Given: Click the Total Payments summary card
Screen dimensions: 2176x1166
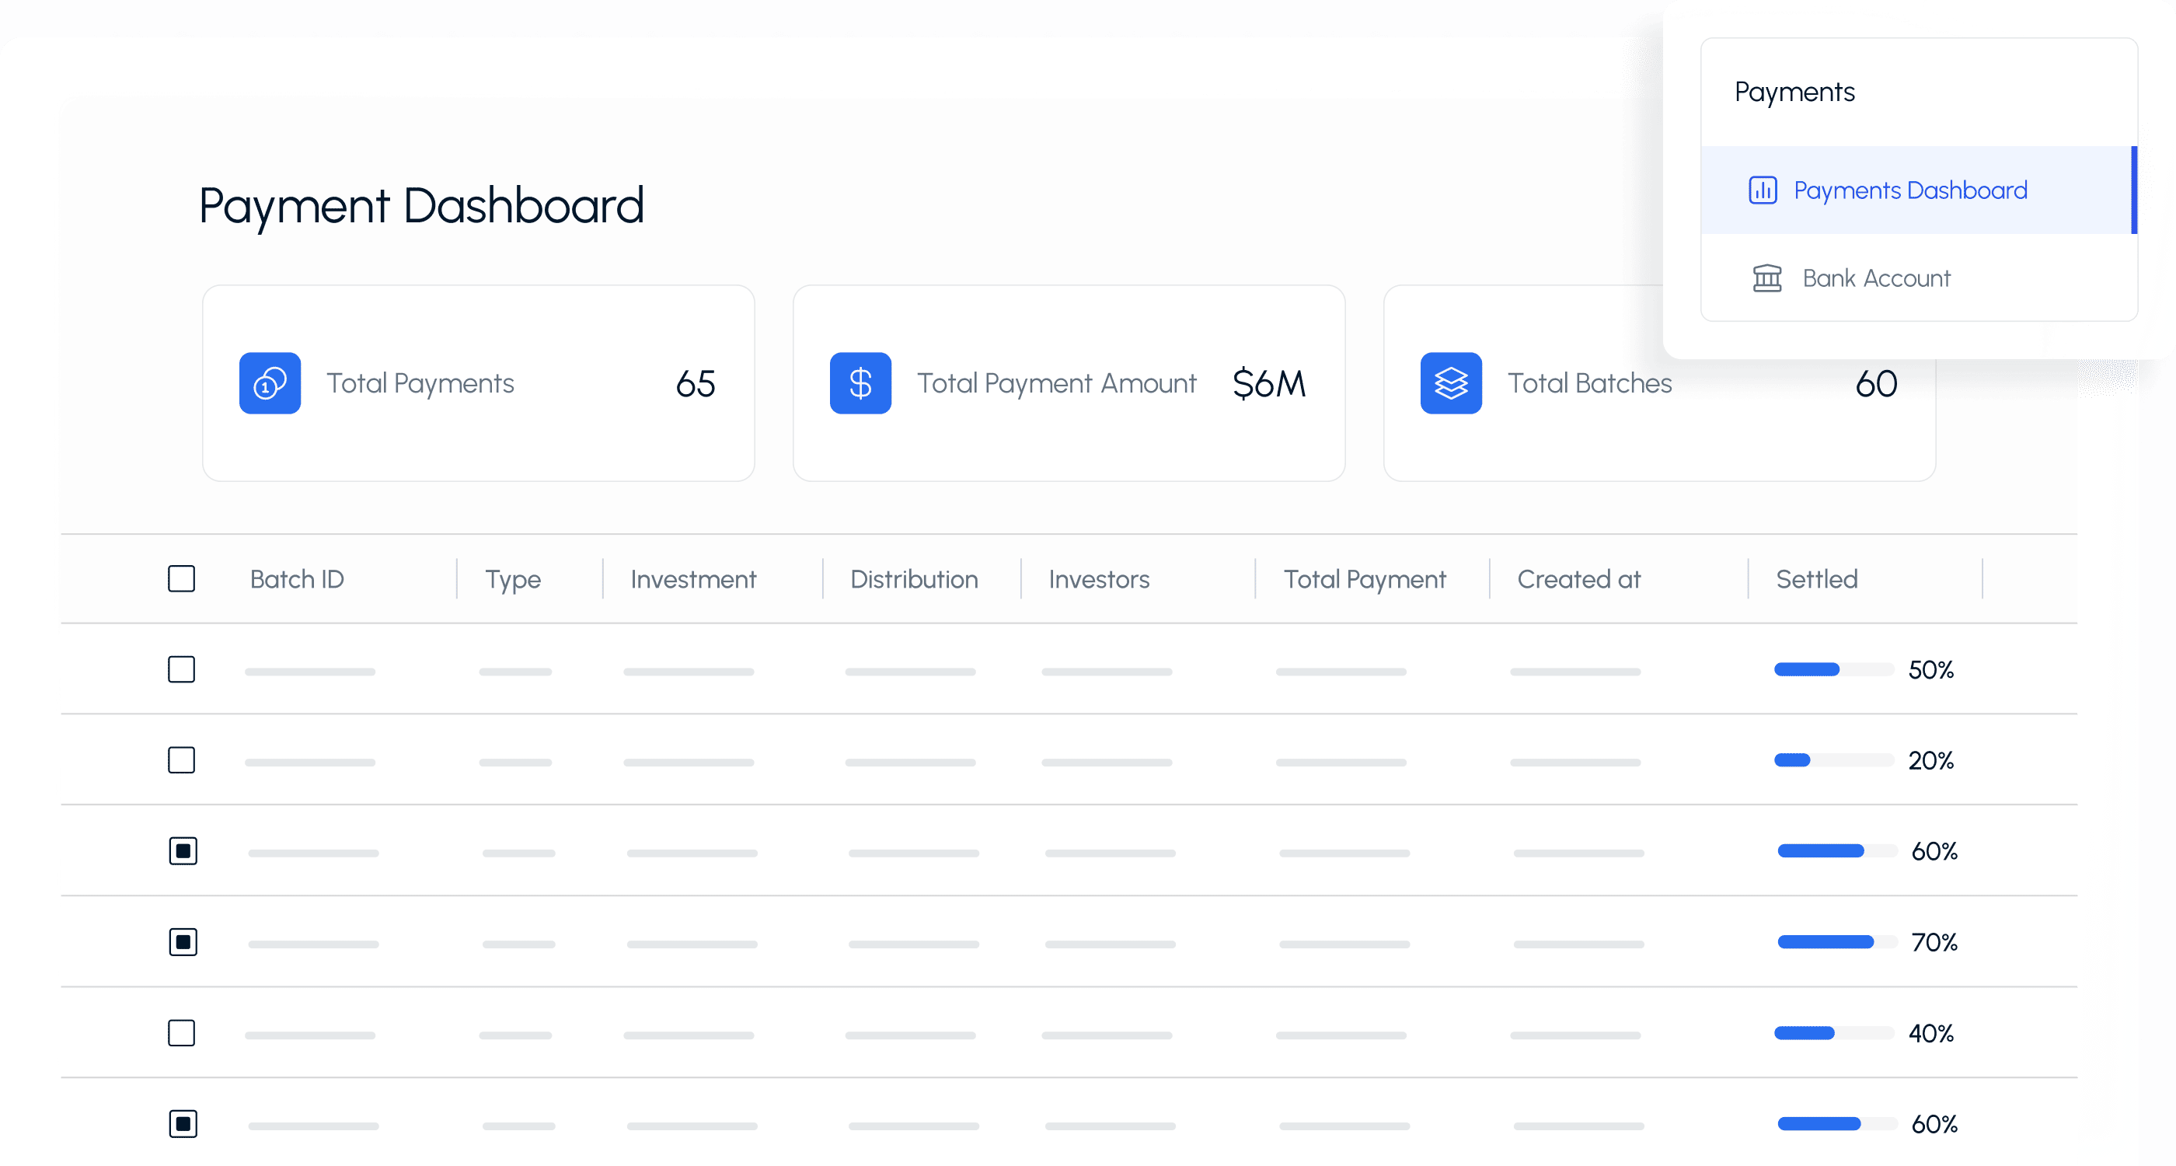Looking at the screenshot, I should point(478,383).
